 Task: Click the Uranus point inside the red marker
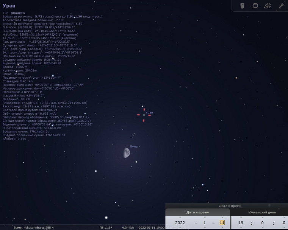(144, 115)
